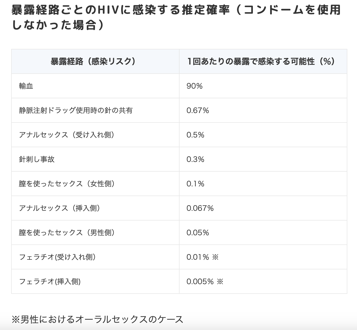Select the 輸血 row label

tap(26, 86)
